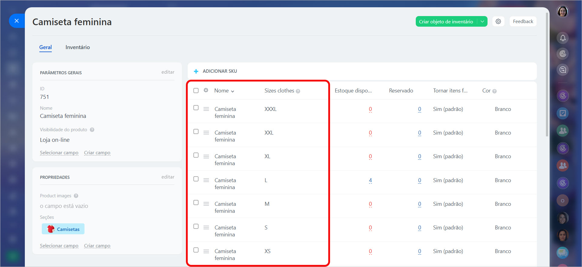The image size is (582, 267).
Task: Click Selecionar campo under Loja on-line
Action: 59,153
